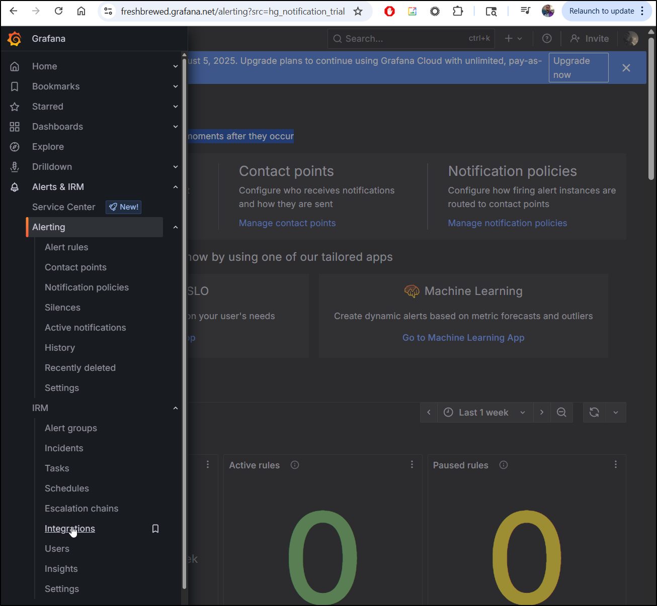
Task: Click the zoom out time range icon
Action: [x=562, y=413]
